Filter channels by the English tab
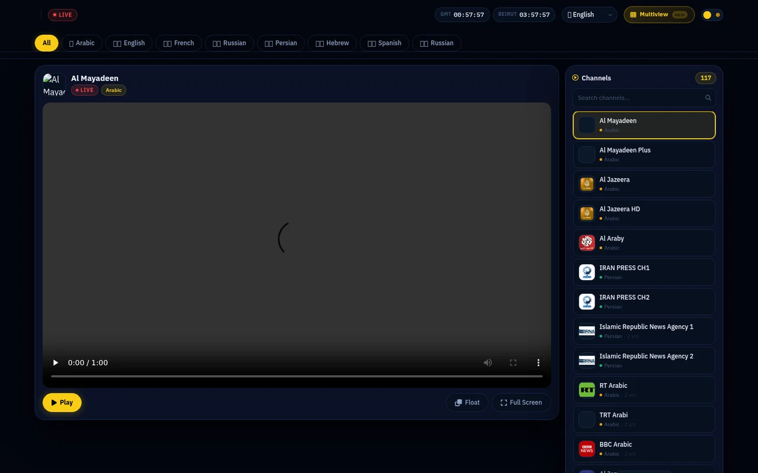Image resolution: width=758 pixels, height=473 pixels. coord(129,43)
